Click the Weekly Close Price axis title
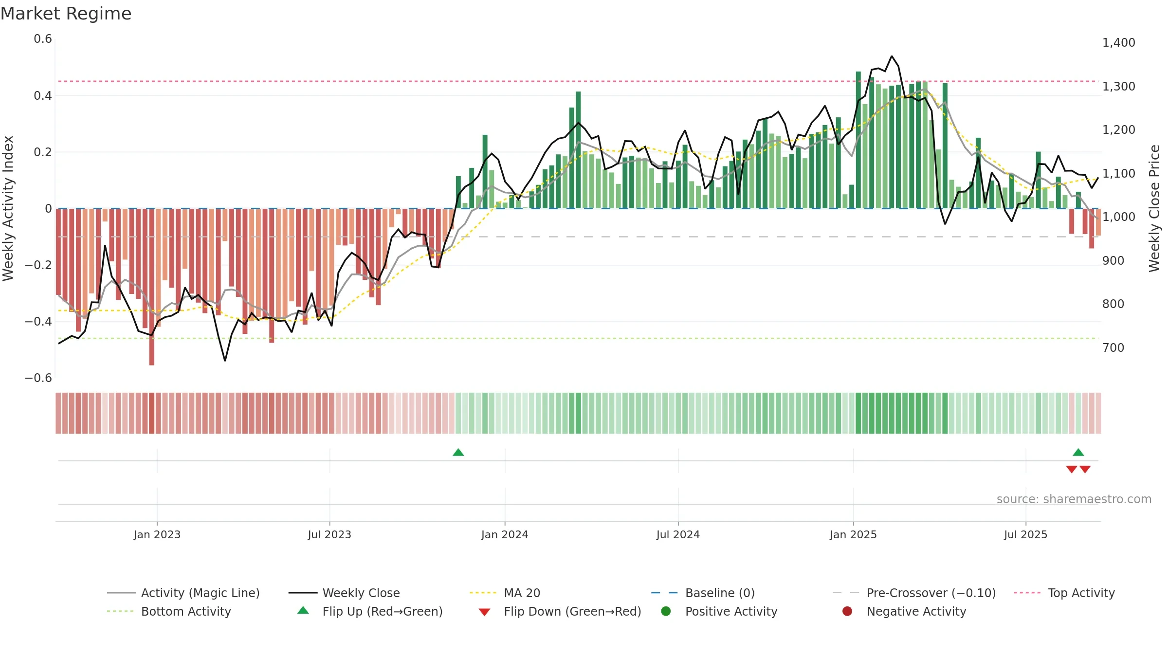The height and width of the screenshot is (657, 1168). tap(1154, 208)
